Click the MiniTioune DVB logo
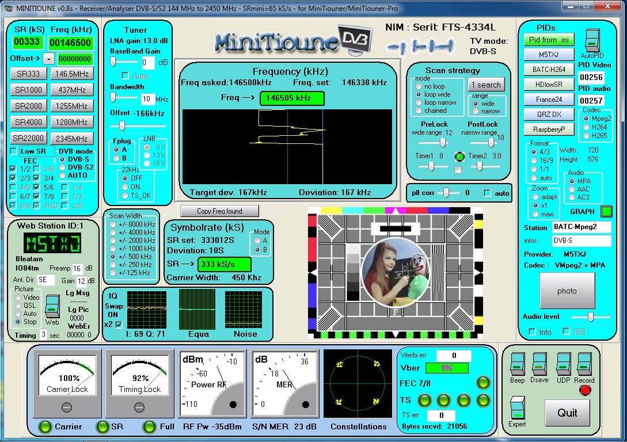The width and height of the screenshot is (627, 442). point(293,40)
